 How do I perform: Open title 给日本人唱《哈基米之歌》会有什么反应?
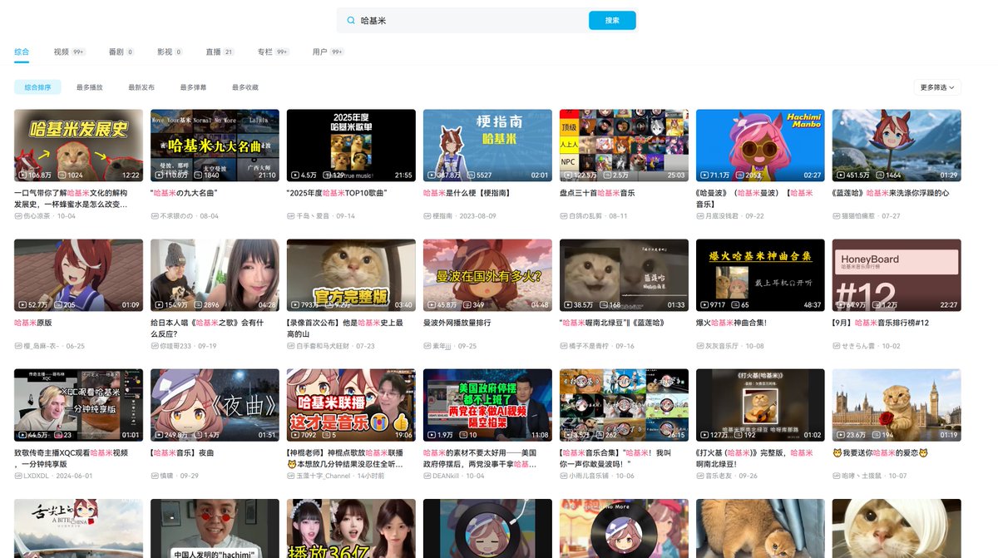tap(208, 328)
